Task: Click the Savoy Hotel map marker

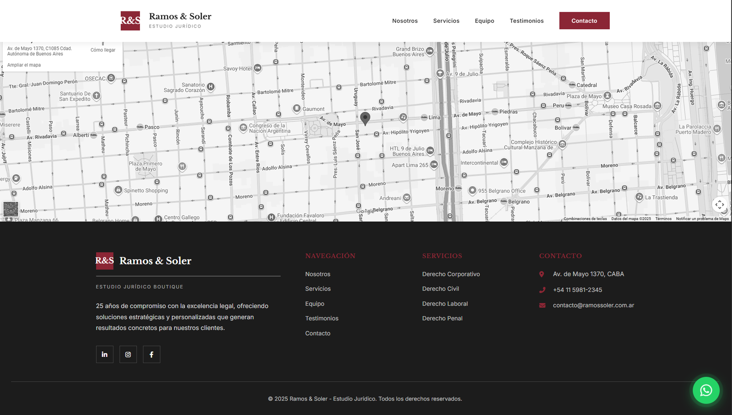Action: 258,68
